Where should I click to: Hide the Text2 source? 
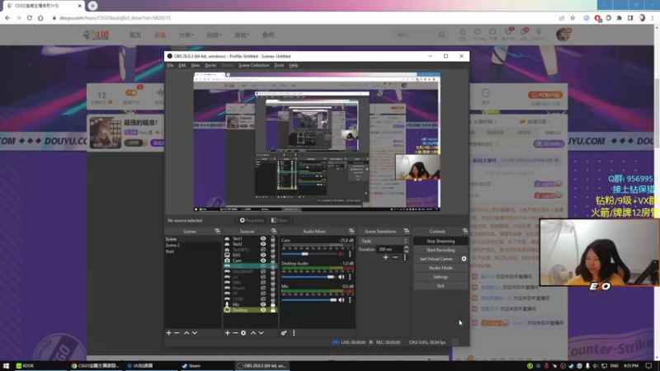(x=263, y=244)
